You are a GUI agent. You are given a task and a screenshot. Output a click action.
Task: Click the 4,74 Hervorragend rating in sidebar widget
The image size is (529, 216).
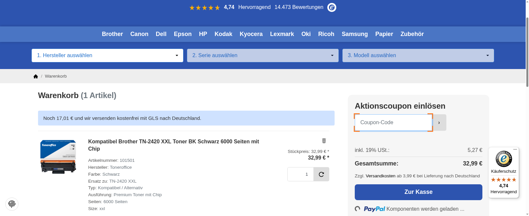pyautogui.click(x=504, y=189)
